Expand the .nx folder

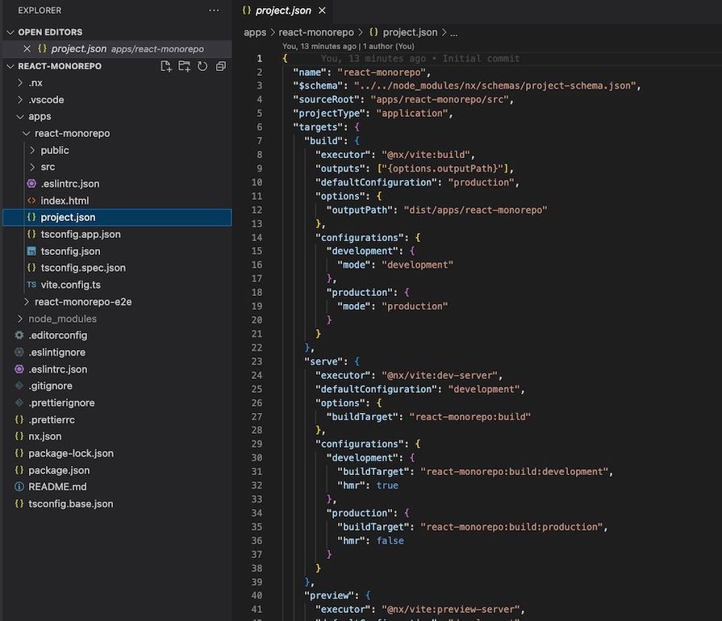35,83
